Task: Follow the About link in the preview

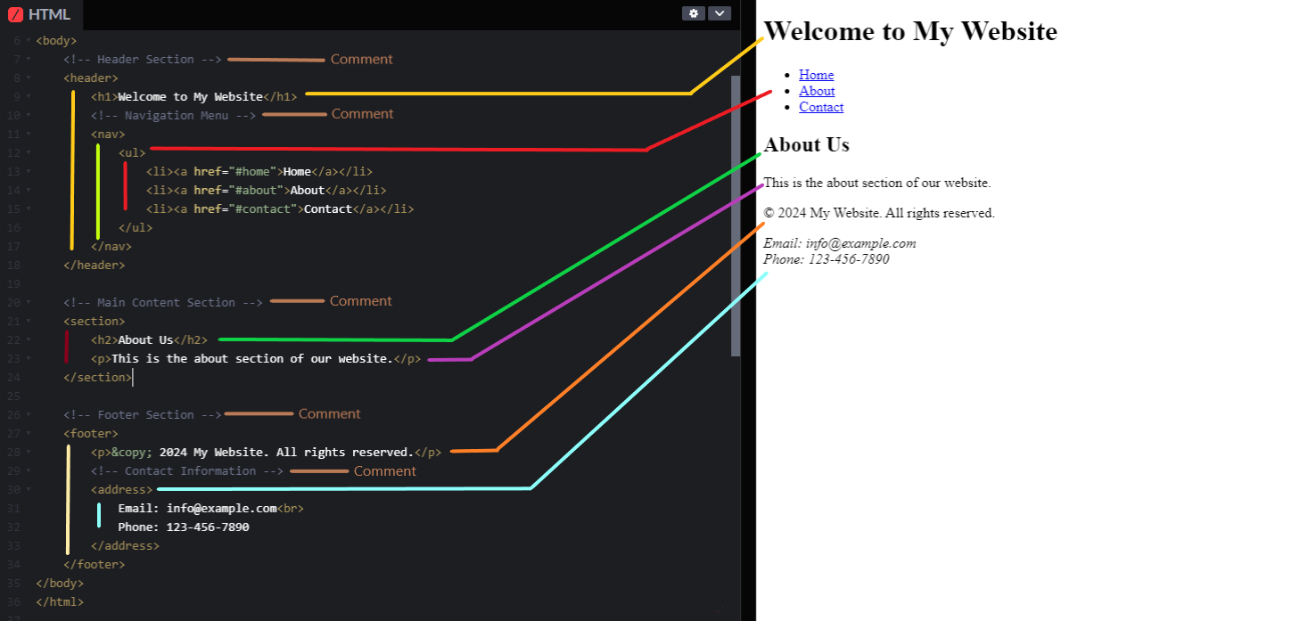Action: tap(816, 90)
